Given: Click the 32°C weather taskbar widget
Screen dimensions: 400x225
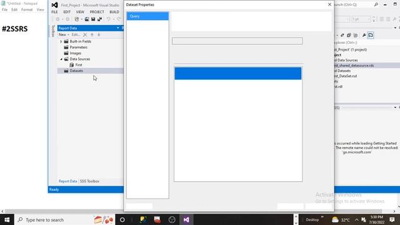Looking at the screenshot, I should (x=341, y=219).
